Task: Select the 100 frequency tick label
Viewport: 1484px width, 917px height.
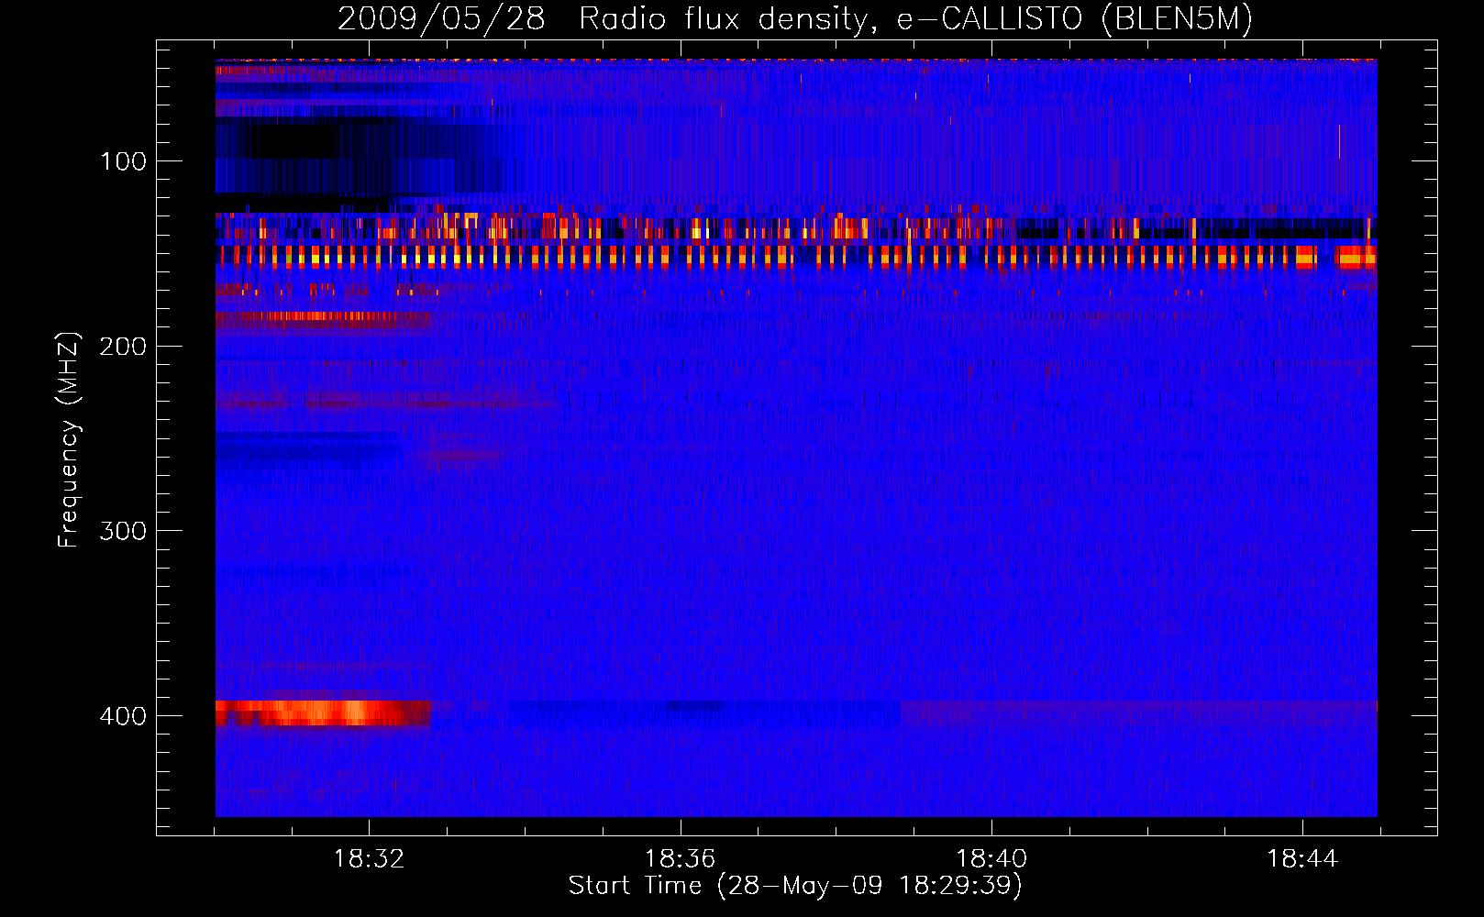Action: (124, 162)
